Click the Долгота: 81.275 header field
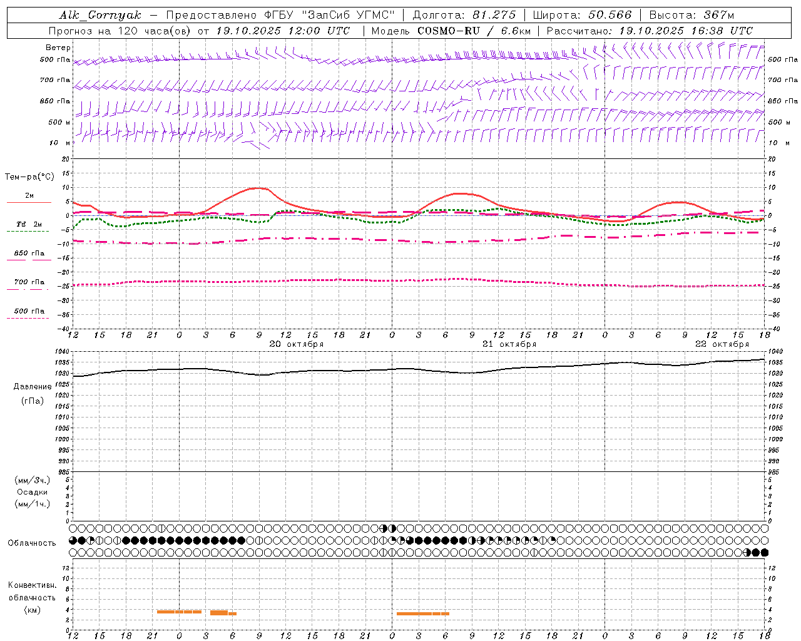Image resolution: width=801 pixels, height=641 pixels. (464, 15)
